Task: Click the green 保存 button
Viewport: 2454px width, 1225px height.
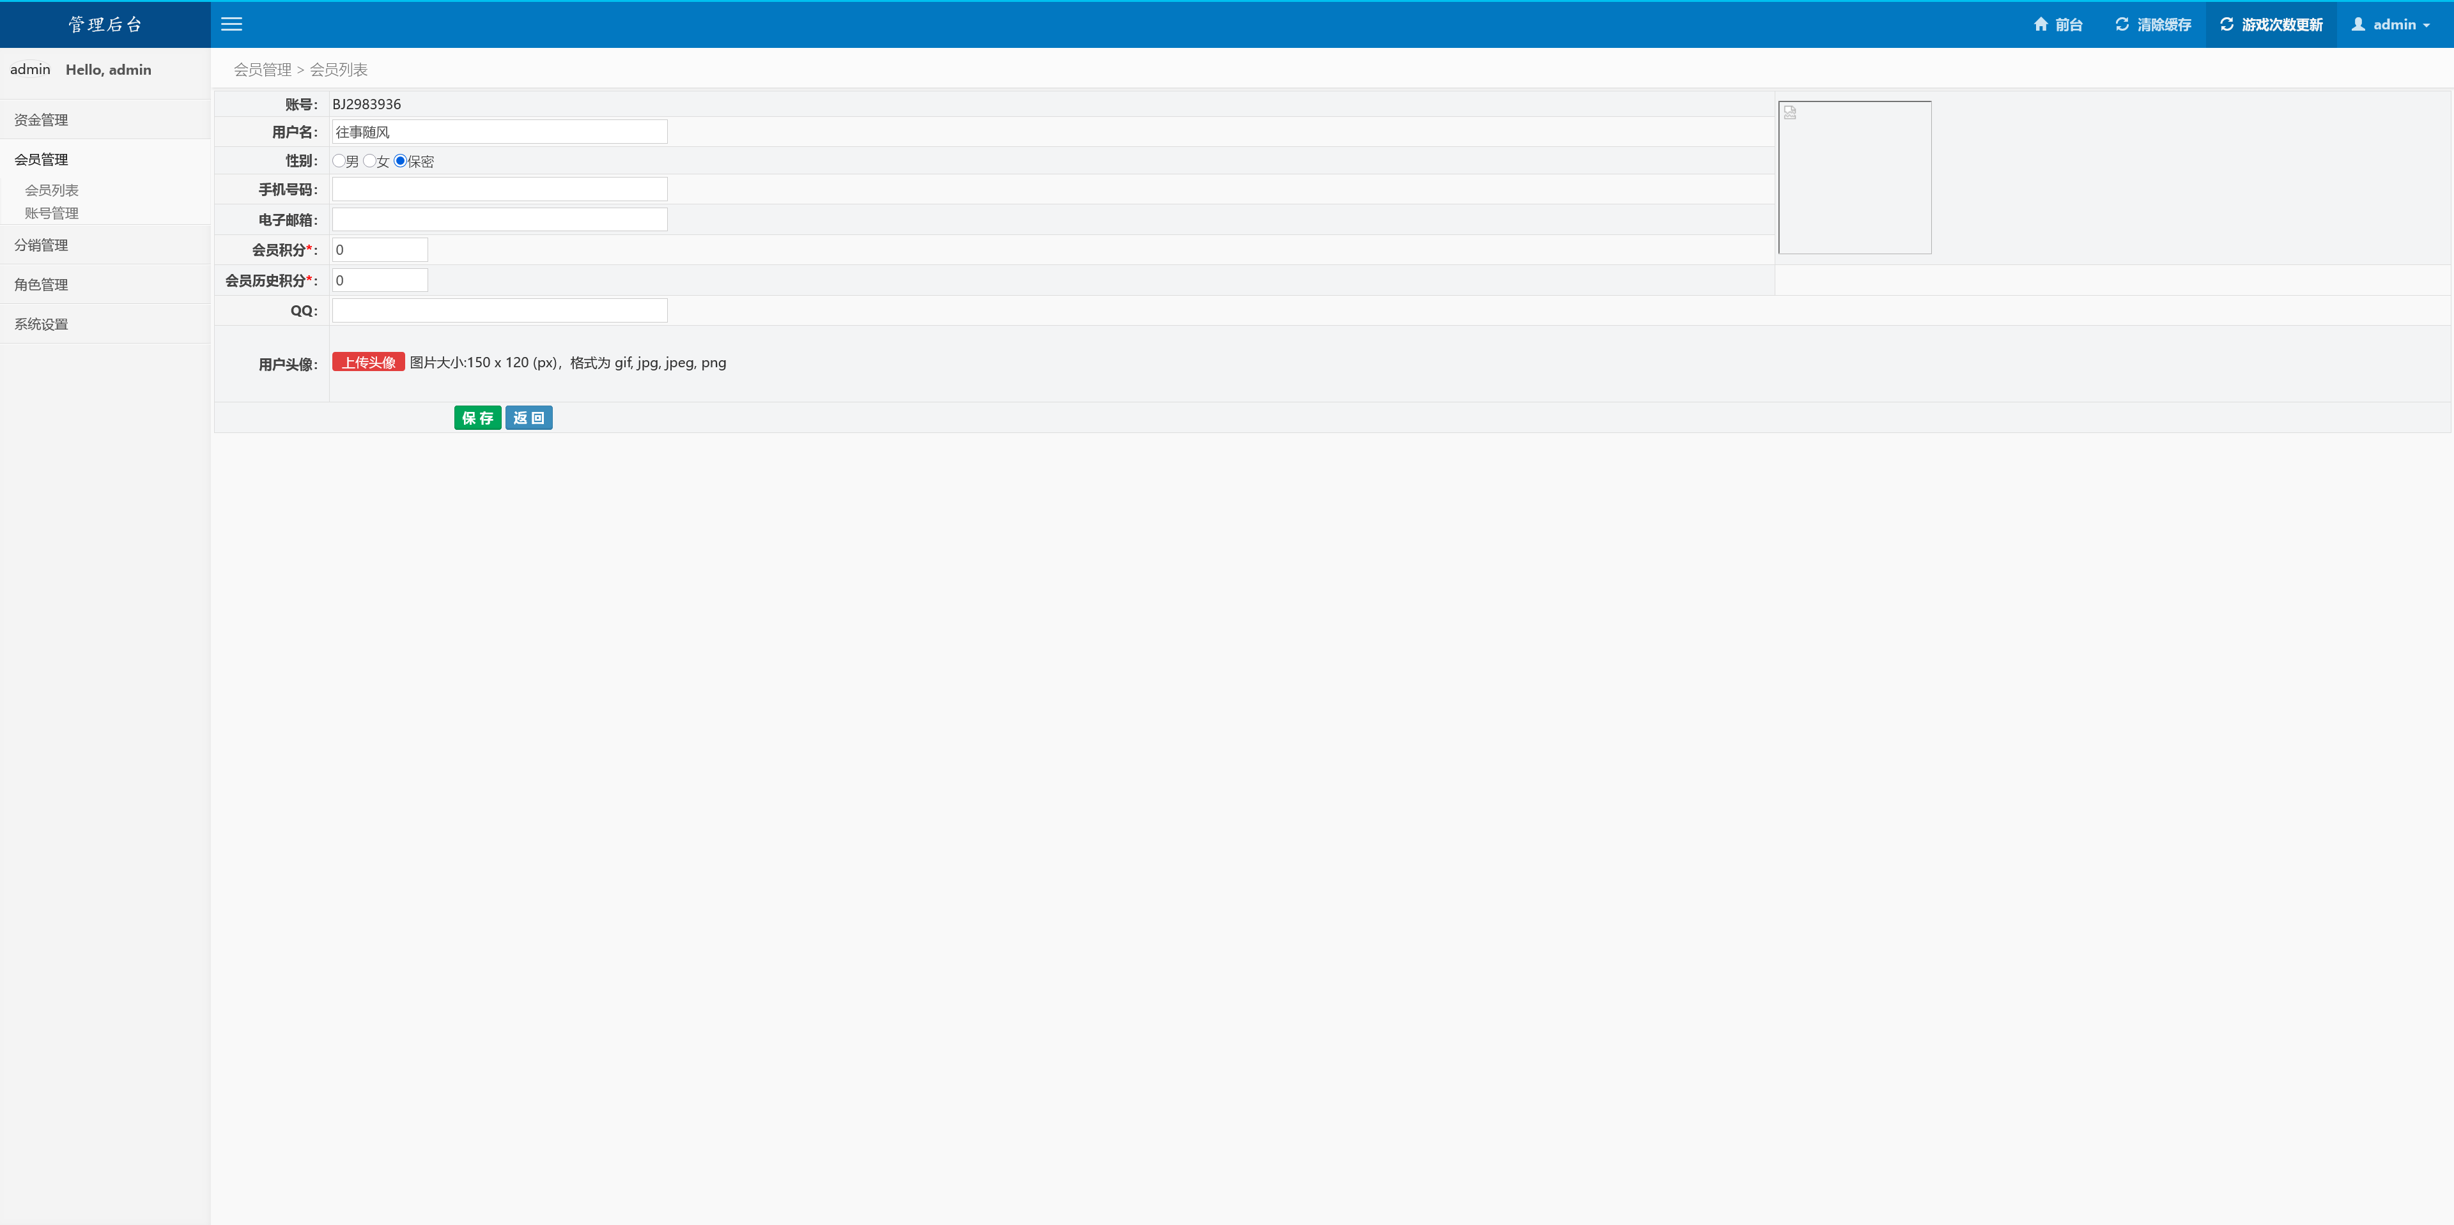Action: pyautogui.click(x=477, y=418)
